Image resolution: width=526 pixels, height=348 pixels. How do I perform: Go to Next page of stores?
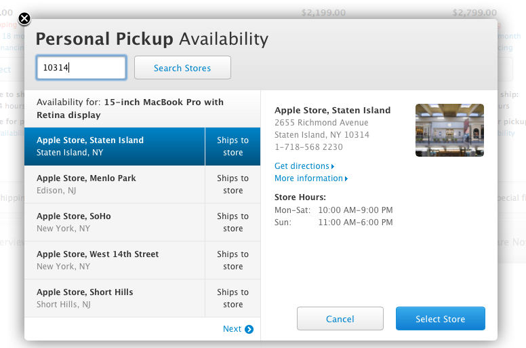(232, 329)
